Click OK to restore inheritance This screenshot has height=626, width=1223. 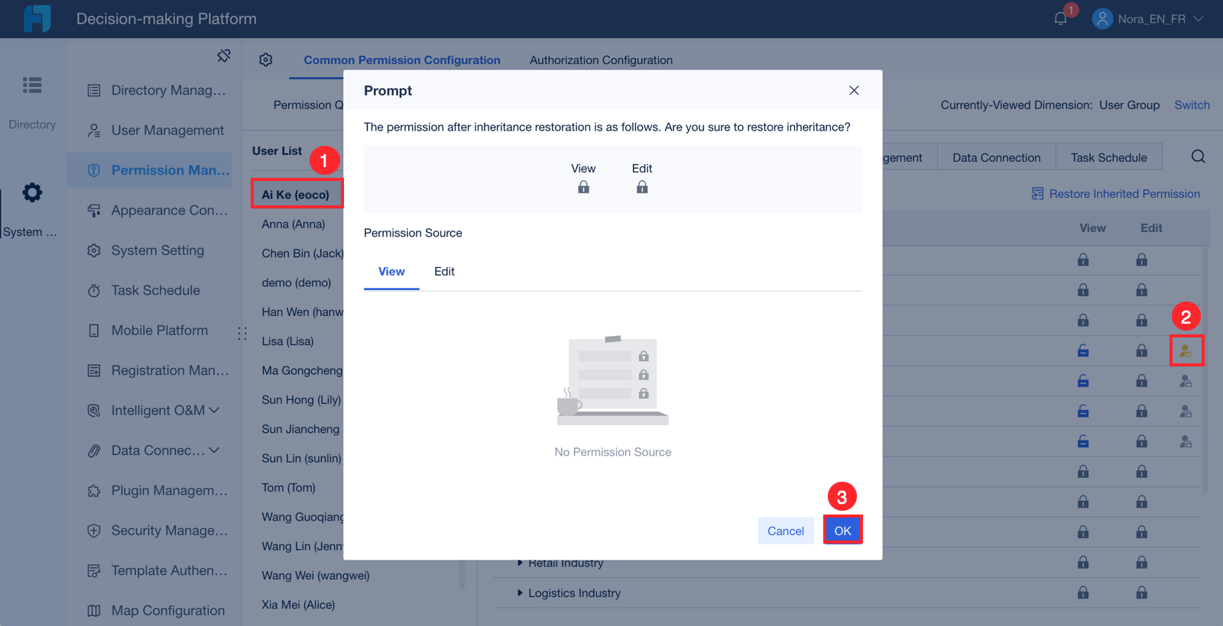coord(843,531)
